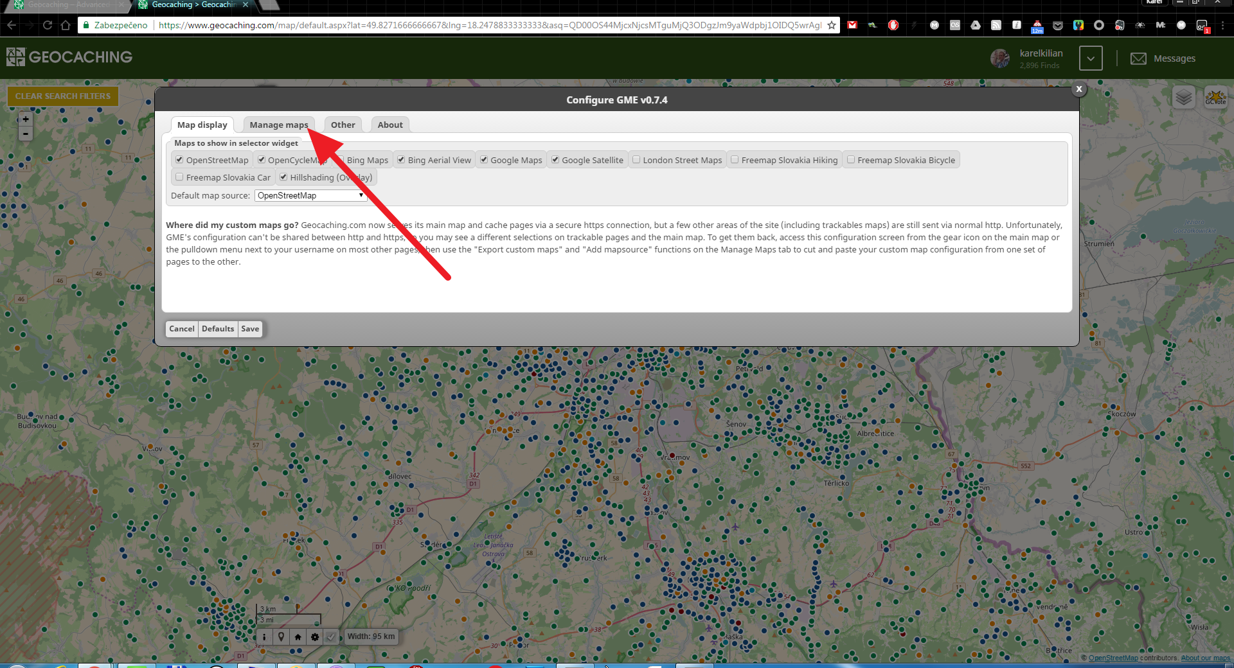Switch to the Map display tab

[202, 125]
